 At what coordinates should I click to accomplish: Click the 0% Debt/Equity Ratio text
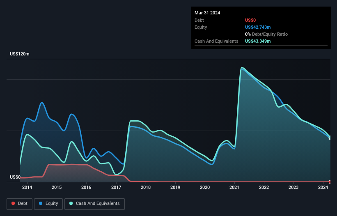pyautogui.click(x=266, y=34)
